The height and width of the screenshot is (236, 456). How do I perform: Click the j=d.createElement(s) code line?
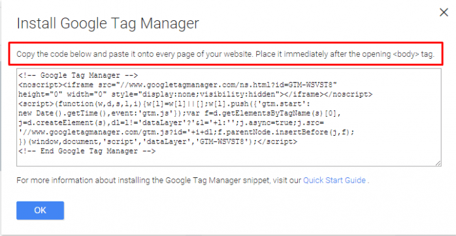(171, 123)
